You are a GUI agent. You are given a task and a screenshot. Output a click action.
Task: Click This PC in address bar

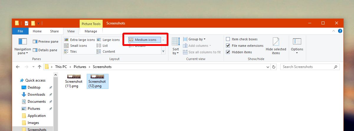point(61,67)
